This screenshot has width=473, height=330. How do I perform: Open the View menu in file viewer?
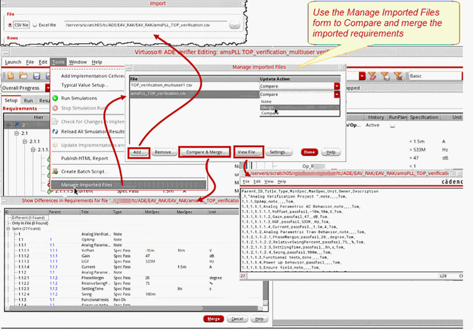[x=269, y=181]
